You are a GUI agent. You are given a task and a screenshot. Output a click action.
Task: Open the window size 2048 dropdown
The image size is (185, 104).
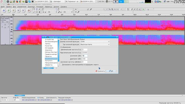[x=95, y=42]
